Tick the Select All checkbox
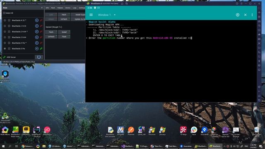Screen dimensions: 265x149 click(x=4, y=13)
